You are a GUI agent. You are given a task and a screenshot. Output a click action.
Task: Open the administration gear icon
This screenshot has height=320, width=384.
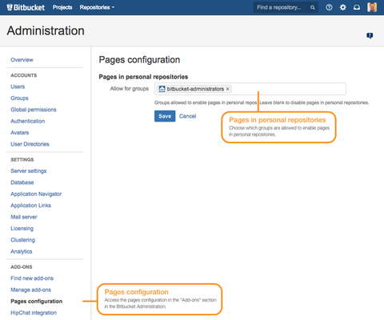343,7
